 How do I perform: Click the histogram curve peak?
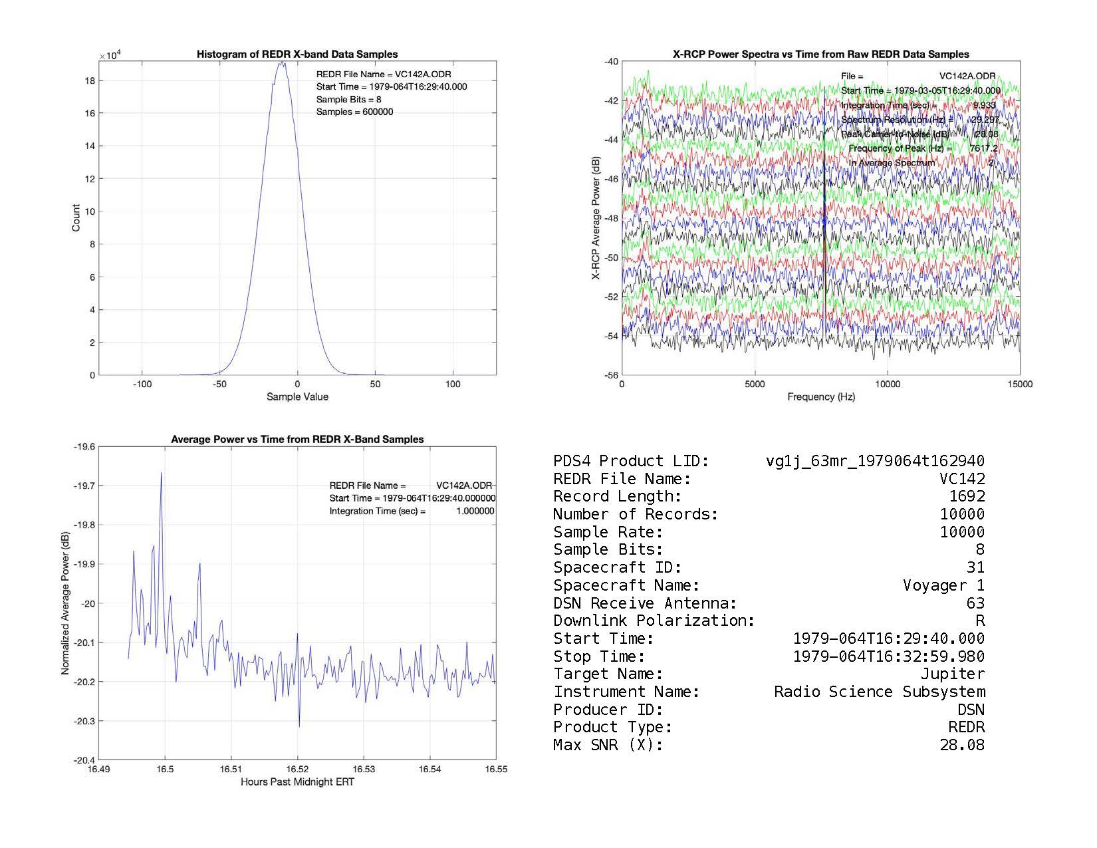pos(281,64)
